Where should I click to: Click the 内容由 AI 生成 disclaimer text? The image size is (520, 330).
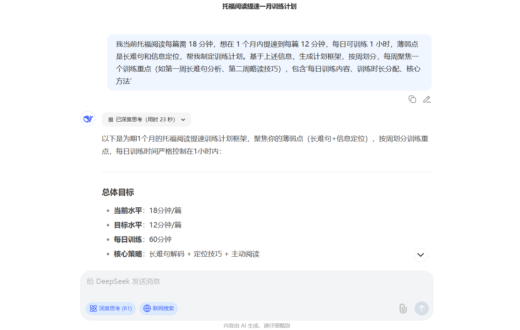(x=256, y=326)
